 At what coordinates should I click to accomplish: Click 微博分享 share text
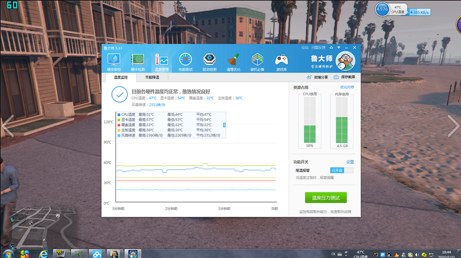point(321,77)
